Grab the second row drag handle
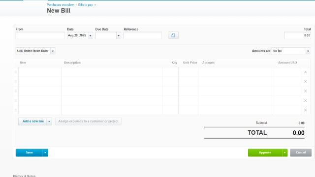Image resolution: width=315 pixels, height=177 pixels. (x=16, y=82)
